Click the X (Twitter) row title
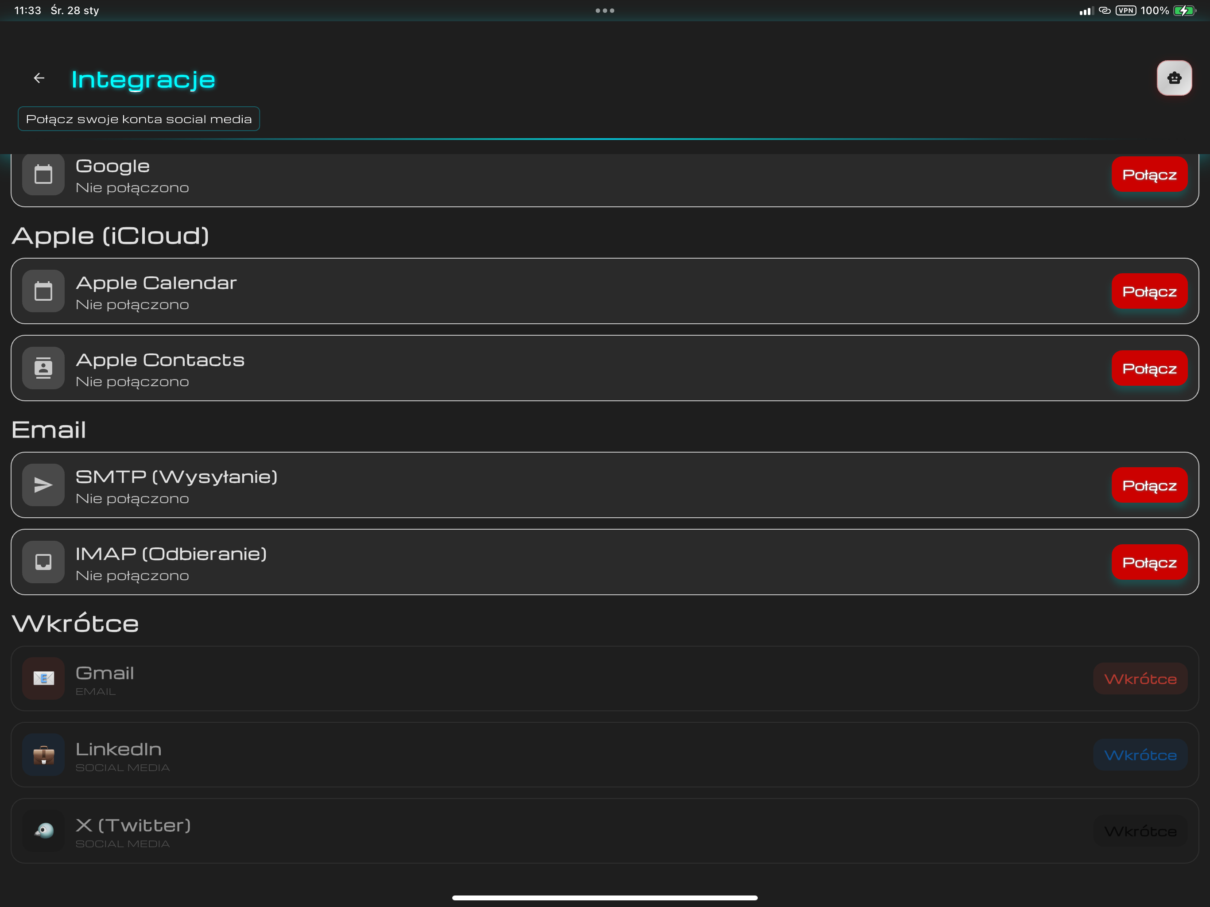This screenshot has width=1210, height=907. (133, 825)
